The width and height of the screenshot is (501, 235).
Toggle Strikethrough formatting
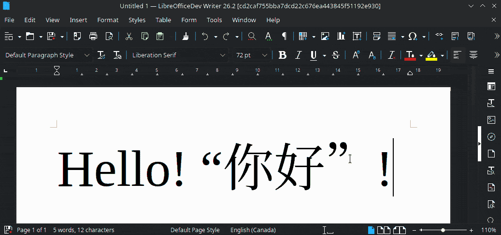[x=335, y=55]
